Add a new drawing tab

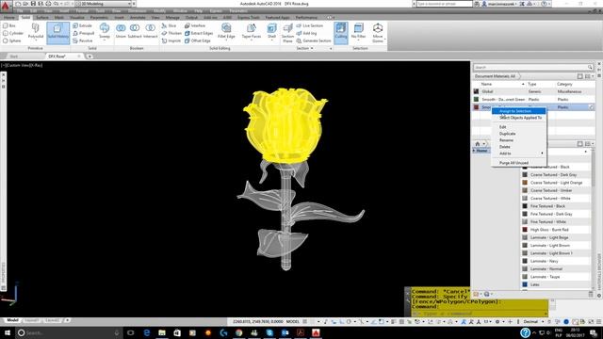[x=90, y=56]
